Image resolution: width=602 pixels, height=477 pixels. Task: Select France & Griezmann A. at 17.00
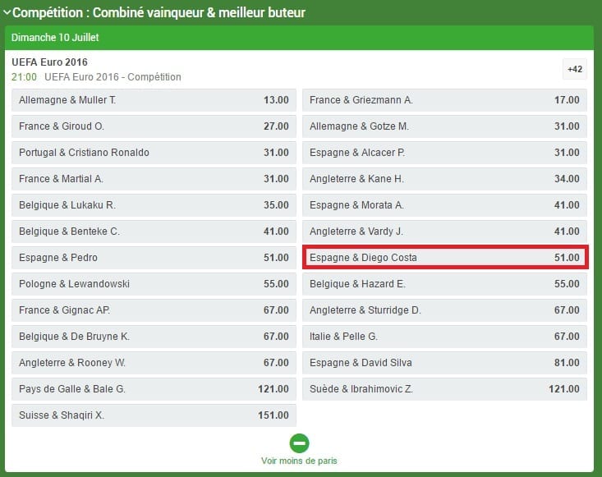coord(444,100)
